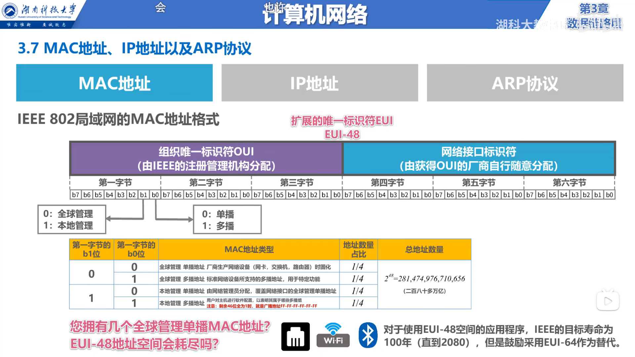Screen dimensions: 635x357
Task: Click the 第一字节 label
Action: pyautogui.click(x=115, y=182)
